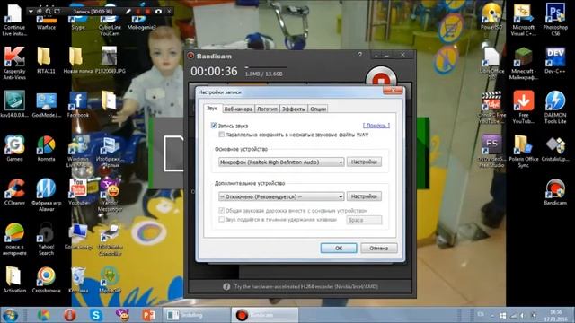Open the Kometa desktop shortcut
Screen dimensions: 575x323
coord(46,148)
